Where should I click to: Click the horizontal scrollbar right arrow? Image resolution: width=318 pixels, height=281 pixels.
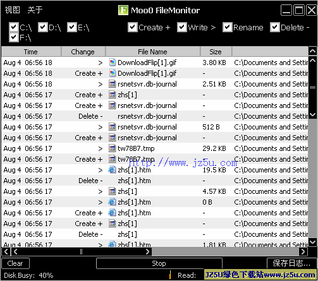tap(303, 251)
